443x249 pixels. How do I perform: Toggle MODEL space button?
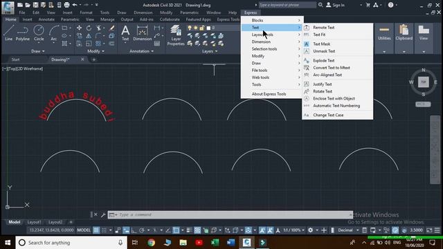coord(84,230)
